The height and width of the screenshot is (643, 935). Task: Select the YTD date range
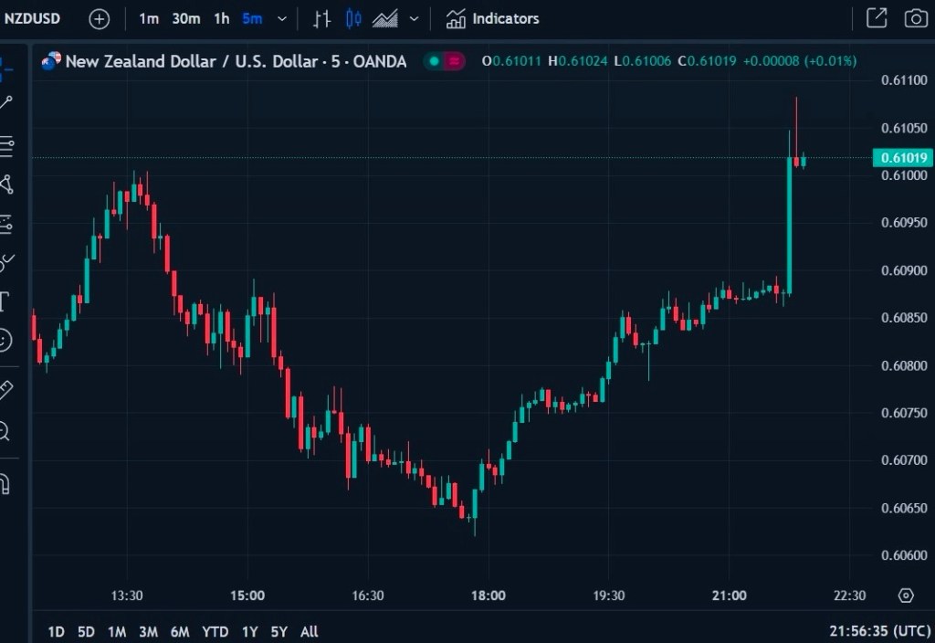pos(215,631)
